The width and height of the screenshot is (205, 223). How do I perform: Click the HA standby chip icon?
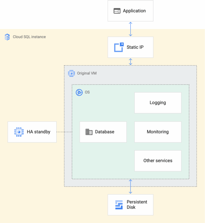19,132
